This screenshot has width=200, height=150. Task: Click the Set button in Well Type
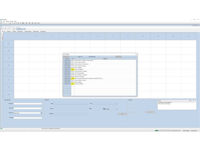pos(150,112)
